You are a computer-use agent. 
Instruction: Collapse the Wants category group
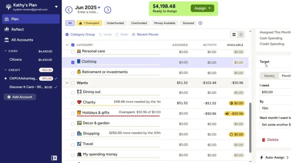click(x=67, y=83)
